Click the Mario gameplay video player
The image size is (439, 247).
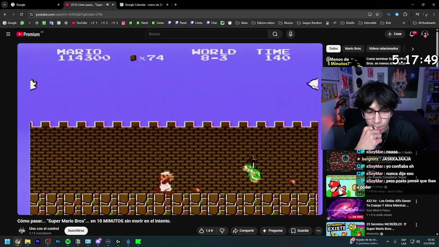(170, 129)
